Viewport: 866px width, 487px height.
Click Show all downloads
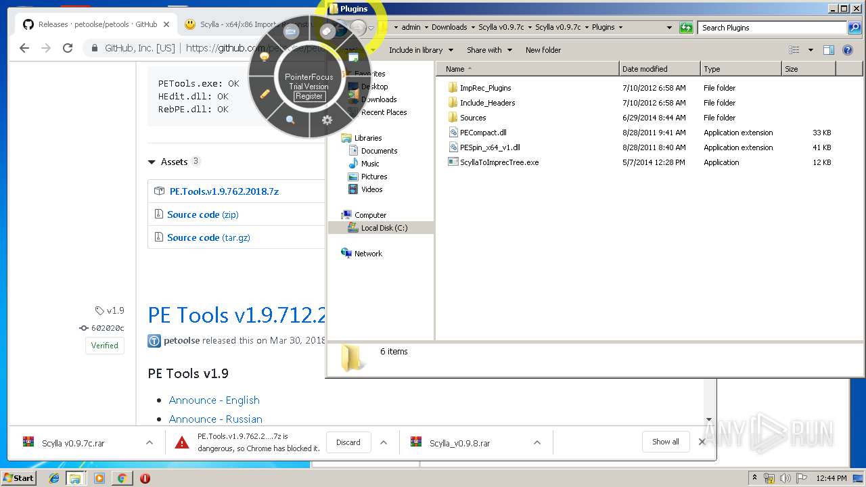[x=666, y=442]
